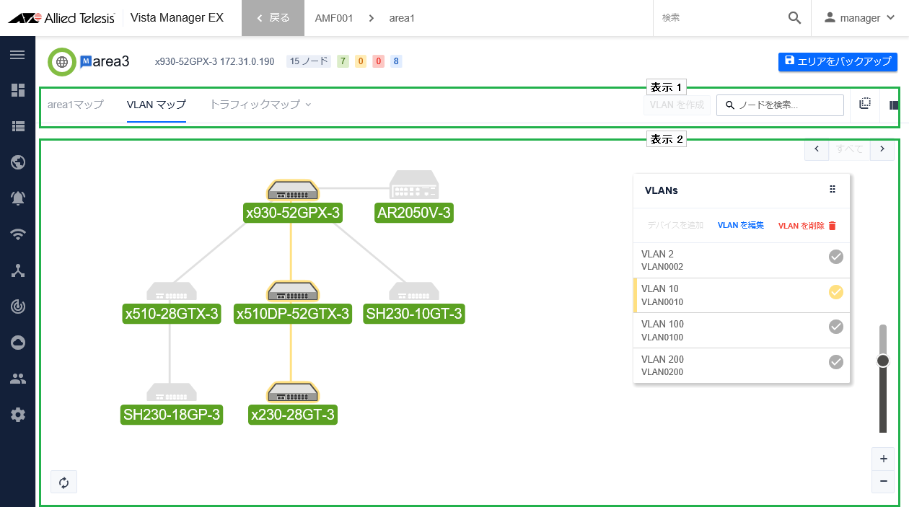Click the multi-select nodes icon

click(x=865, y=105)
